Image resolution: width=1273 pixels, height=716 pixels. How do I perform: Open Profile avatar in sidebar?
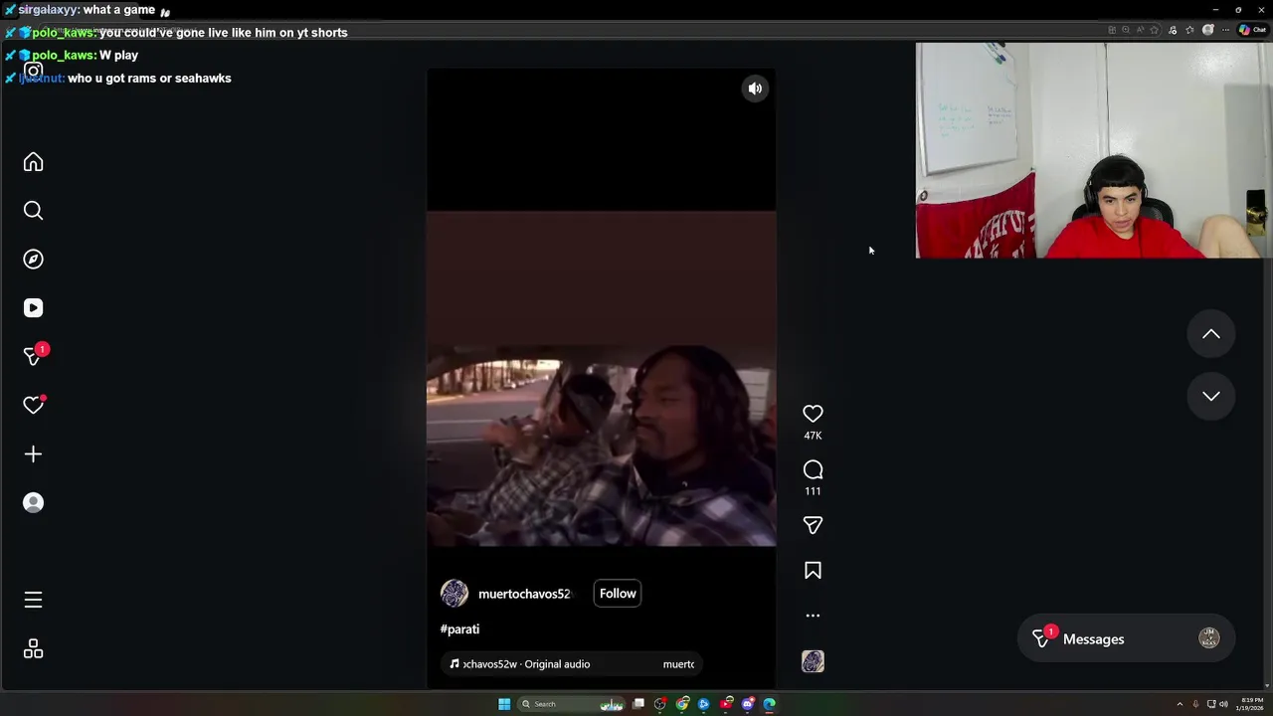point(33,503)
